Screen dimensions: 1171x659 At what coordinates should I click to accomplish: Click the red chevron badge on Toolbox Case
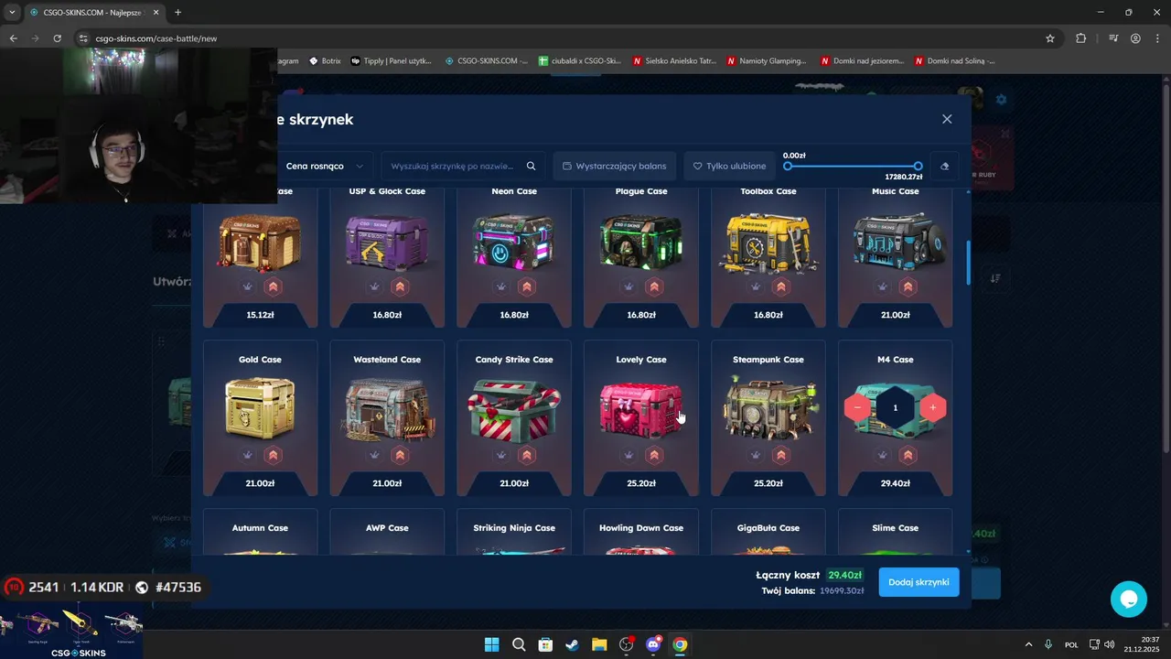[781, 286]
